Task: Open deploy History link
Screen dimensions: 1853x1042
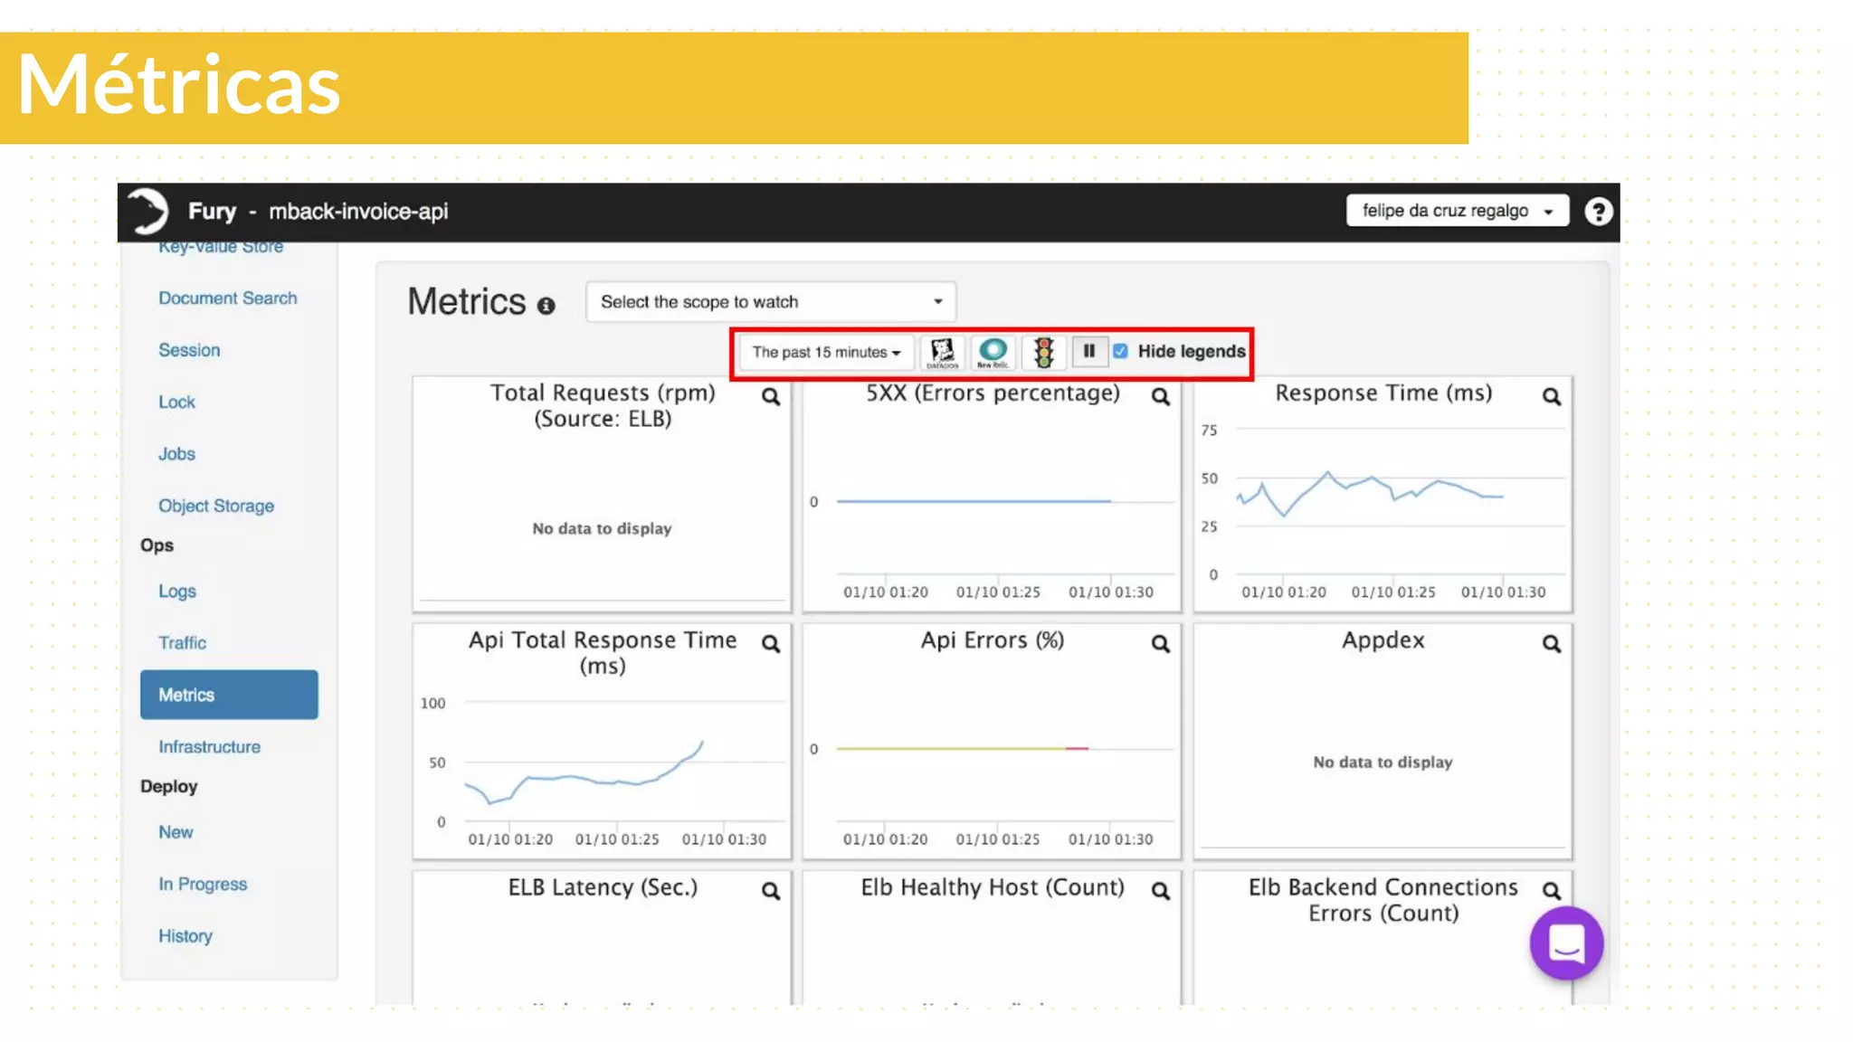Action: (x=185, y=935)
